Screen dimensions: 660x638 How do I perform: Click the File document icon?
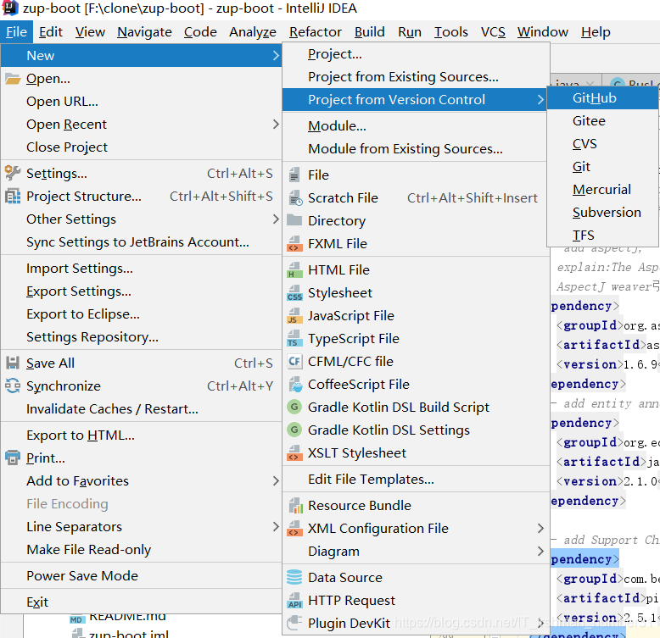click(x=294, y=175)
